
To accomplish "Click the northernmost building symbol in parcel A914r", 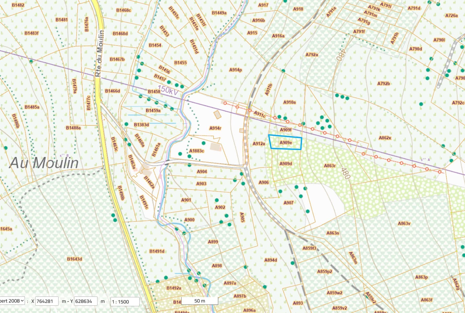I will coord(217,114).
